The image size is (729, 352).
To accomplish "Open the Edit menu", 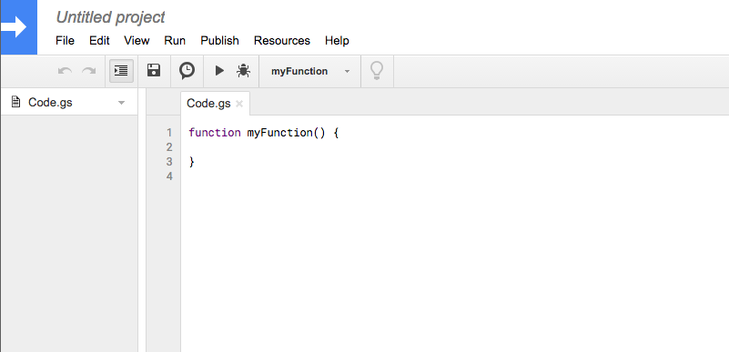I will point(99,41).
